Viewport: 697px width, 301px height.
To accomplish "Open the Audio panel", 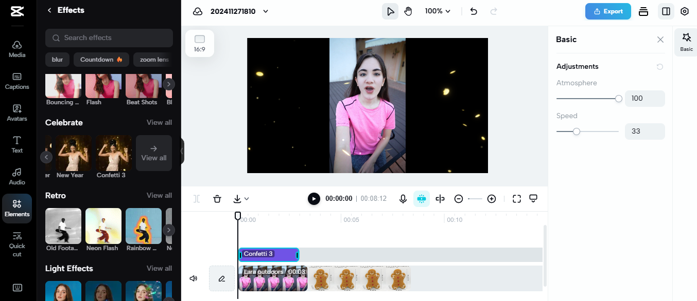I will (x=17, y=177).
